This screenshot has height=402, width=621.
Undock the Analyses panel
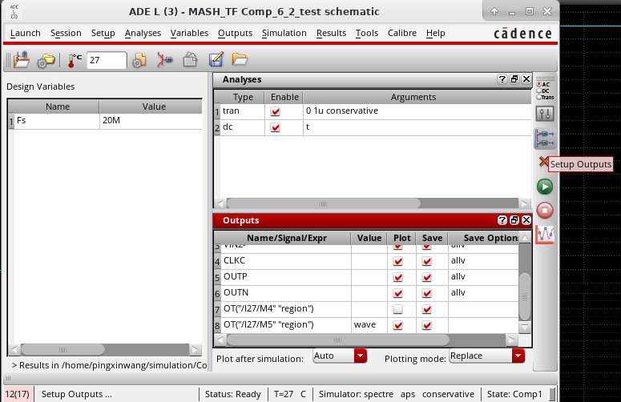(514, 79)
